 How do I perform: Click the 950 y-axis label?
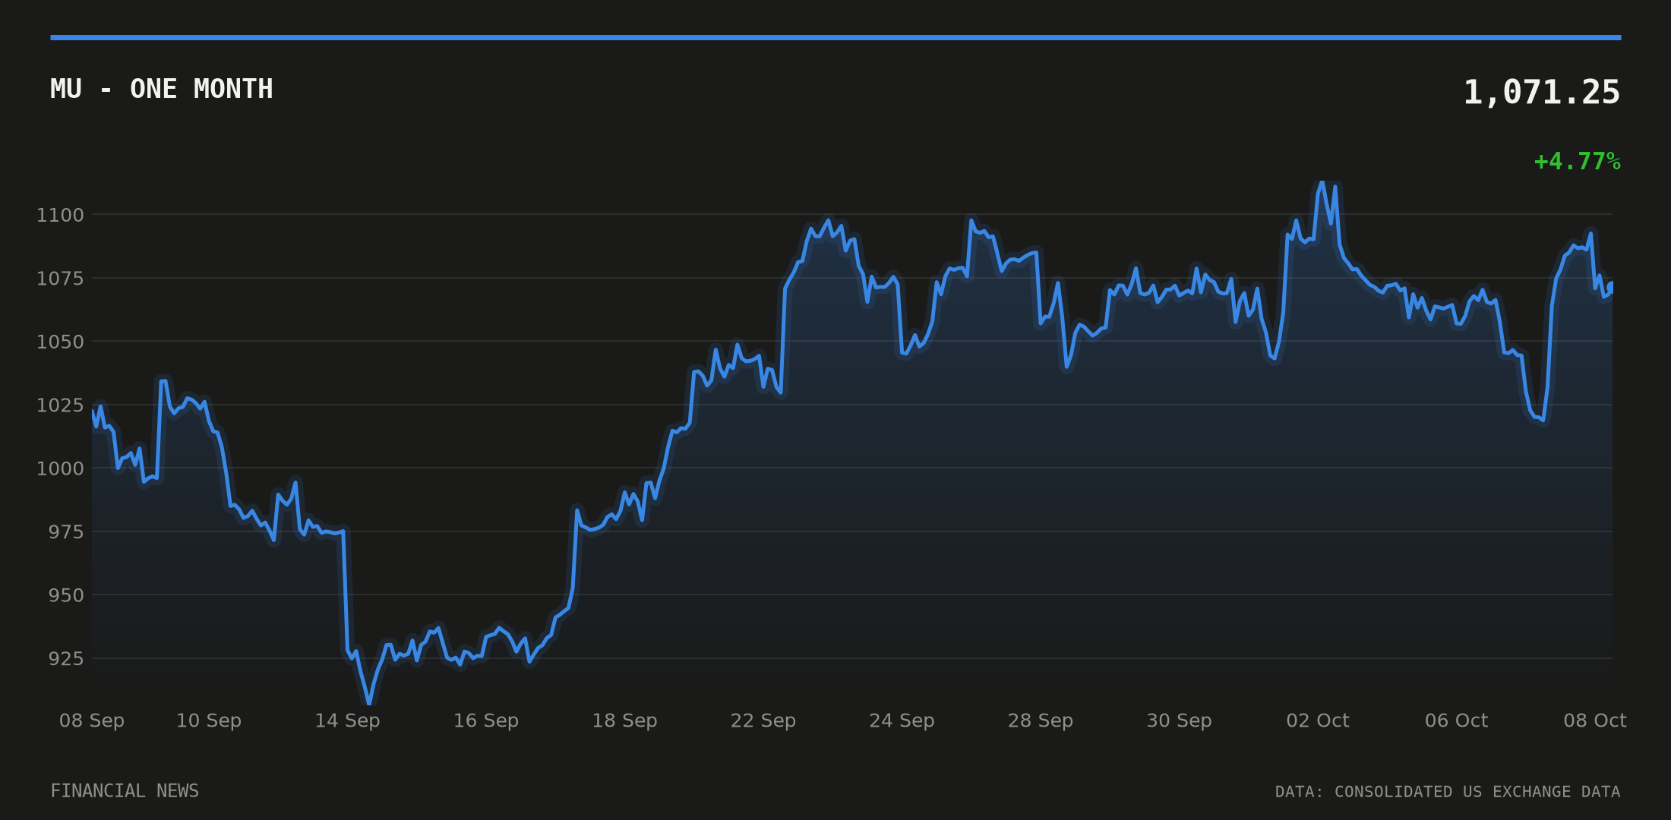click(x=66, y=595)
